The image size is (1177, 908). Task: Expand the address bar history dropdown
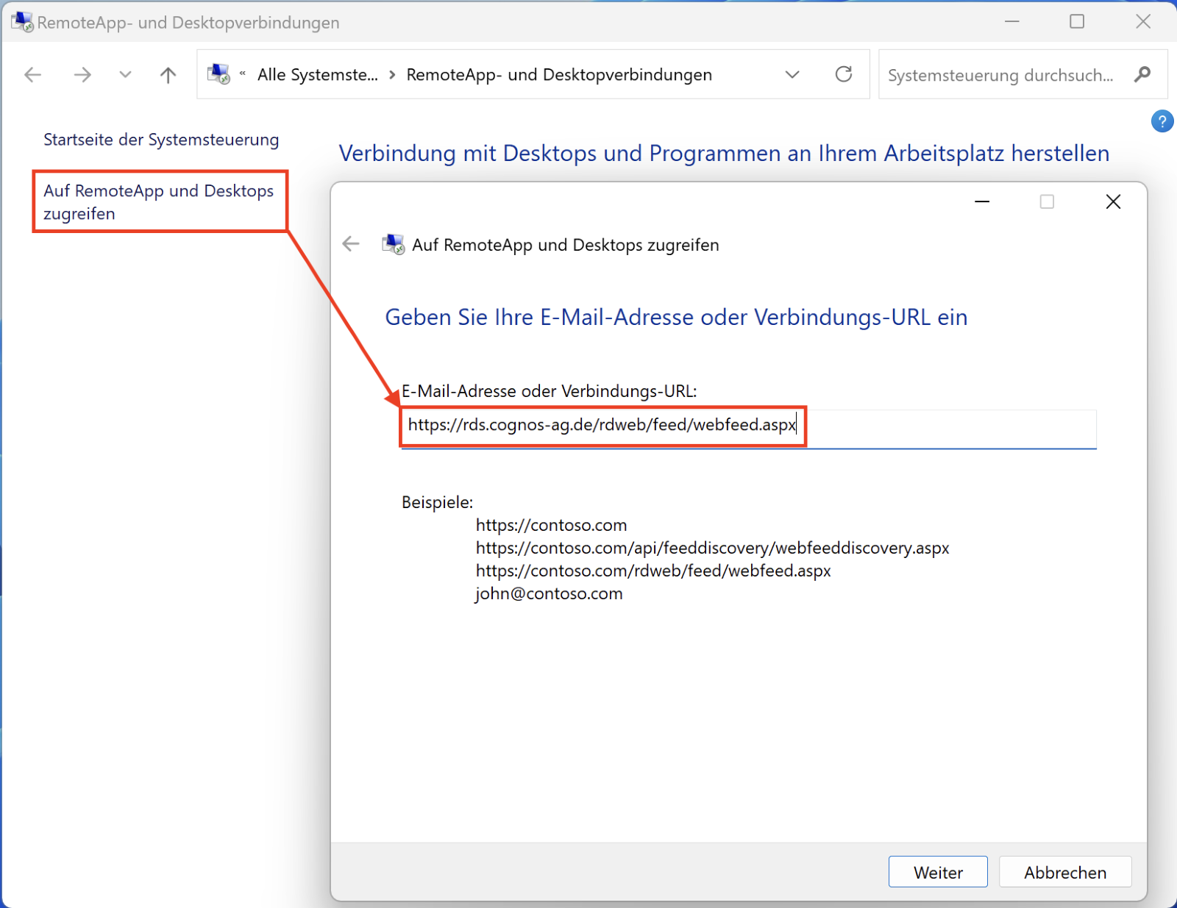[792, 74]
